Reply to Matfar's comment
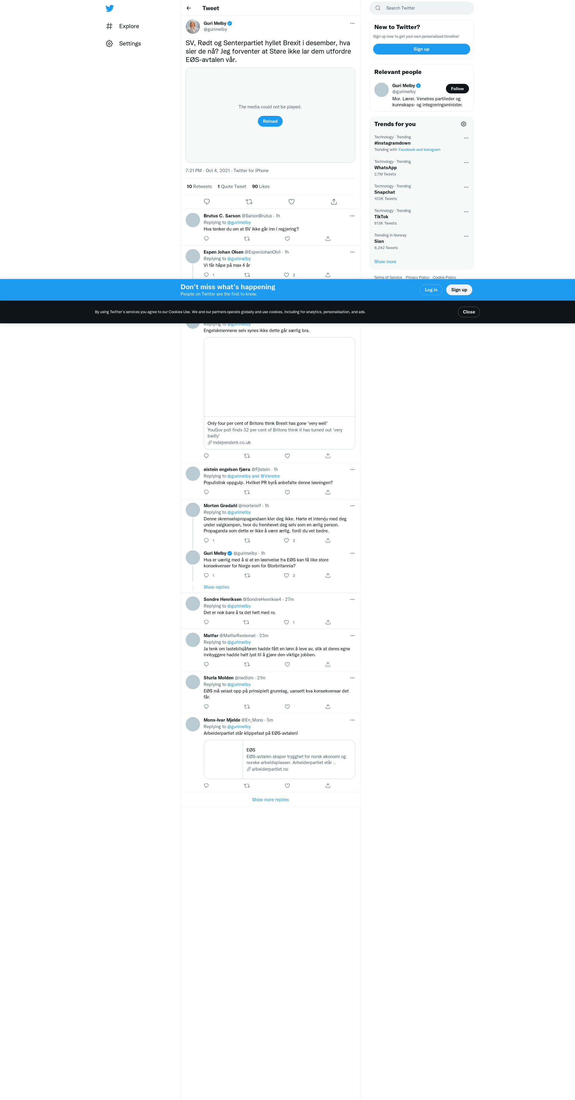Screen dimensions: 575x1100 [x=206, y=664]
